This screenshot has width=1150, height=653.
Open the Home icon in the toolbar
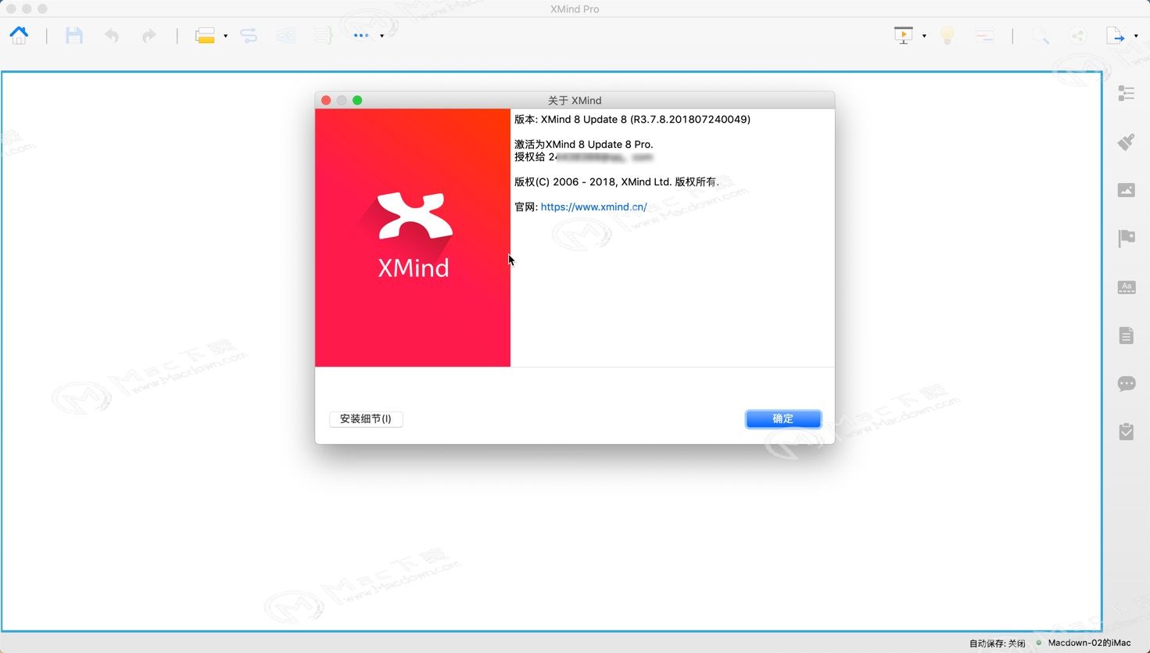19,35
